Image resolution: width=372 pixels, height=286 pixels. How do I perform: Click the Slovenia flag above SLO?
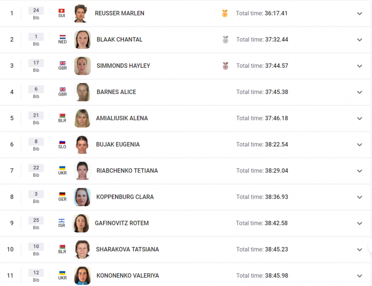pyautogui.click(x=62, y=142)
